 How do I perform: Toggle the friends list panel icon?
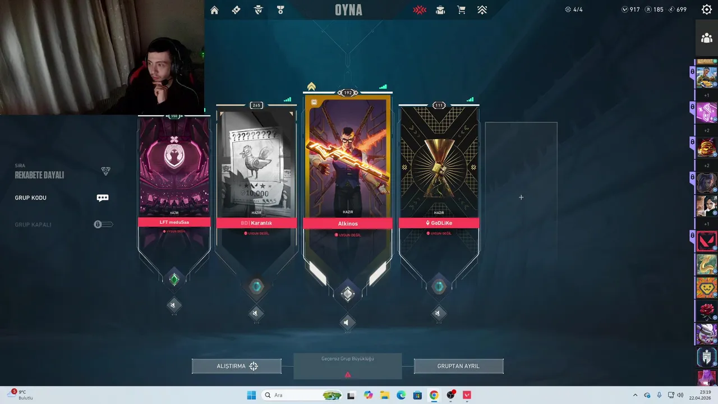tap(707, 38)
